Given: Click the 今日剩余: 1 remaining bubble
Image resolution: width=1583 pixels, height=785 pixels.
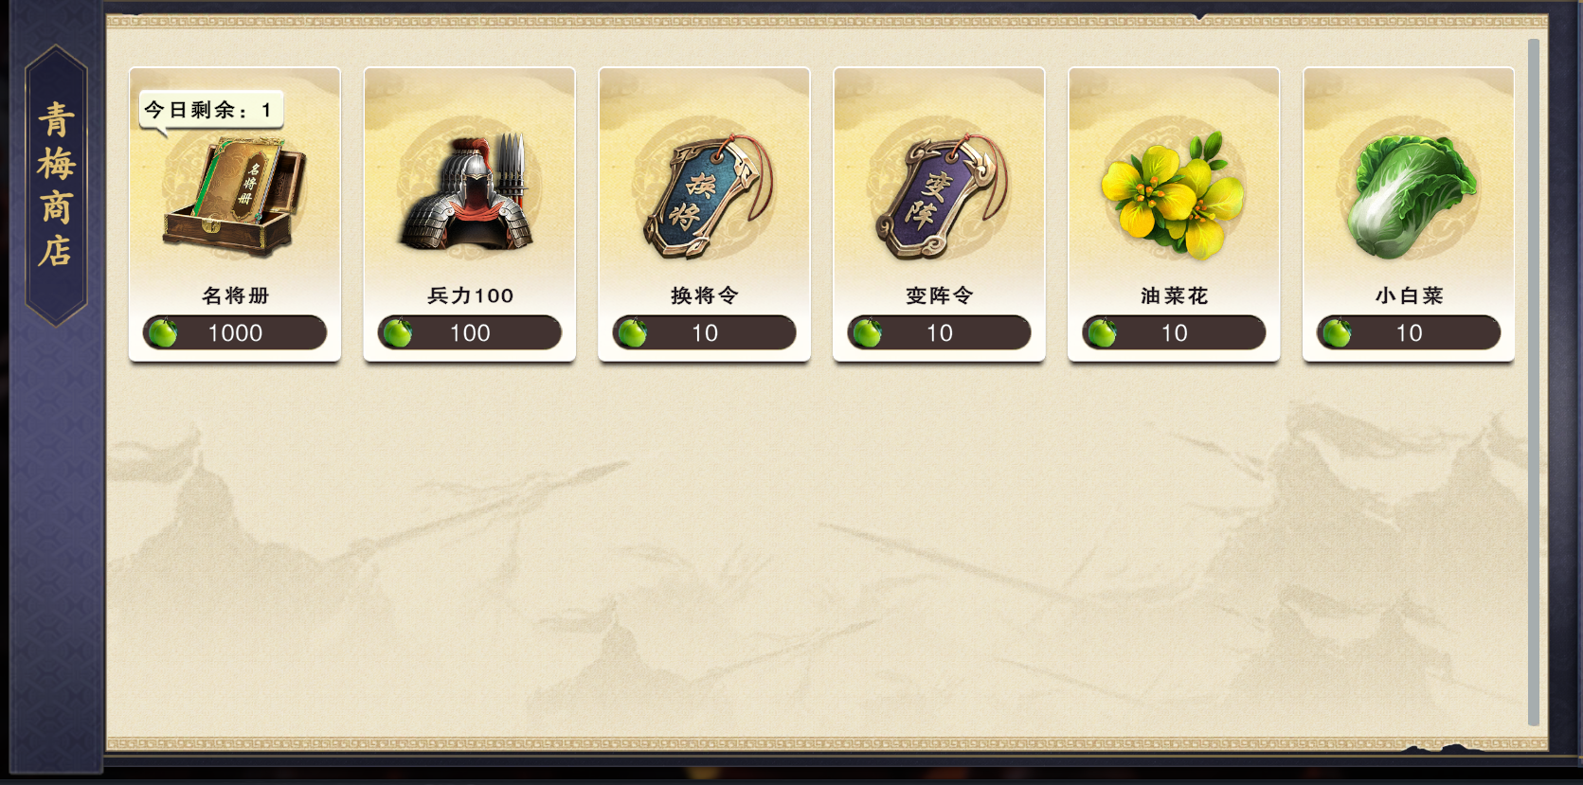Looking at the screenshot, I should pyautogui.click(x=210, y=111).
